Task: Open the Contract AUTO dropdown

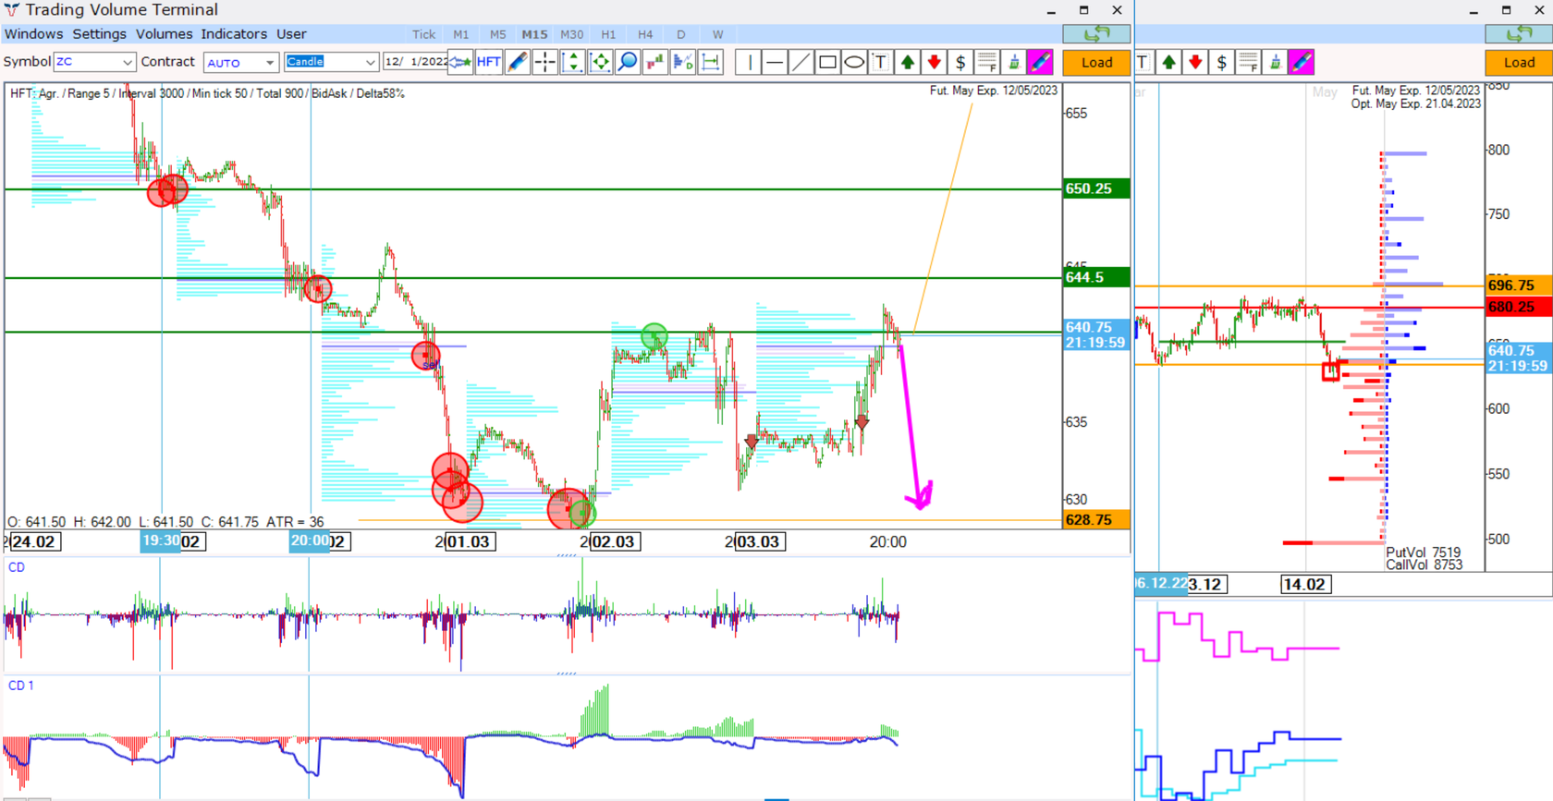Action: [x=241, y=62]
